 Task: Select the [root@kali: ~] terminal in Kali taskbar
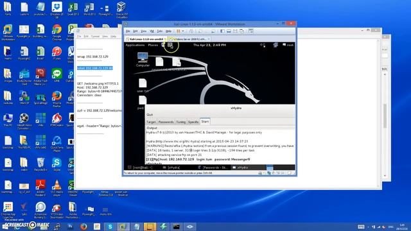(x=141, y=167)
